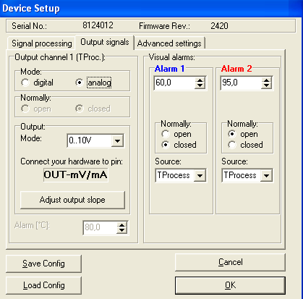
Task: Increase Alarm 2 value with up arrow
Action: (266, 80)
